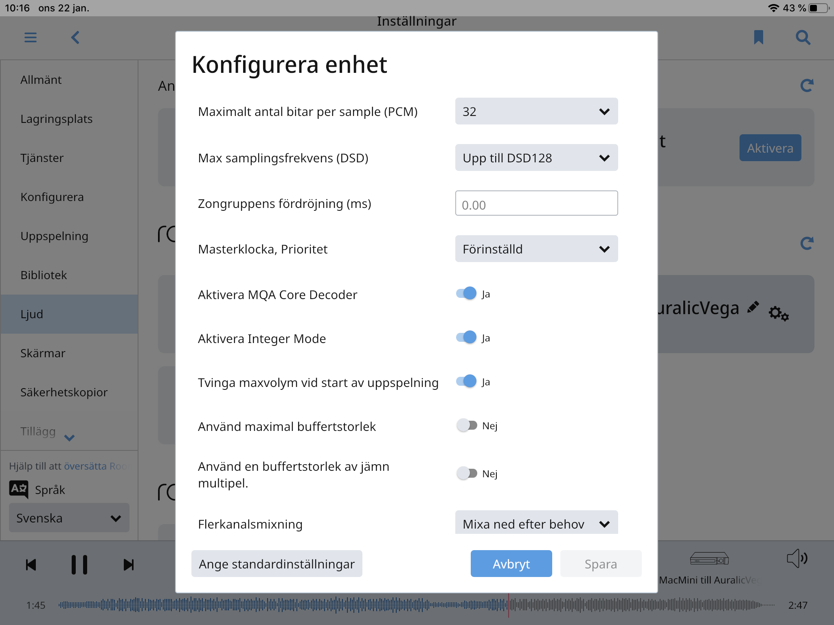This screenshot has width=834, height=625.
Task: Click the pencil rename icon beside AuralicVega
Action: pos(753,307)
